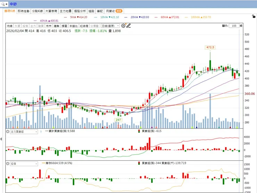The height and width of the screenshot is (193, 257).
Task: Enable 外資 overlay button
Action: [x=17, y=26]
